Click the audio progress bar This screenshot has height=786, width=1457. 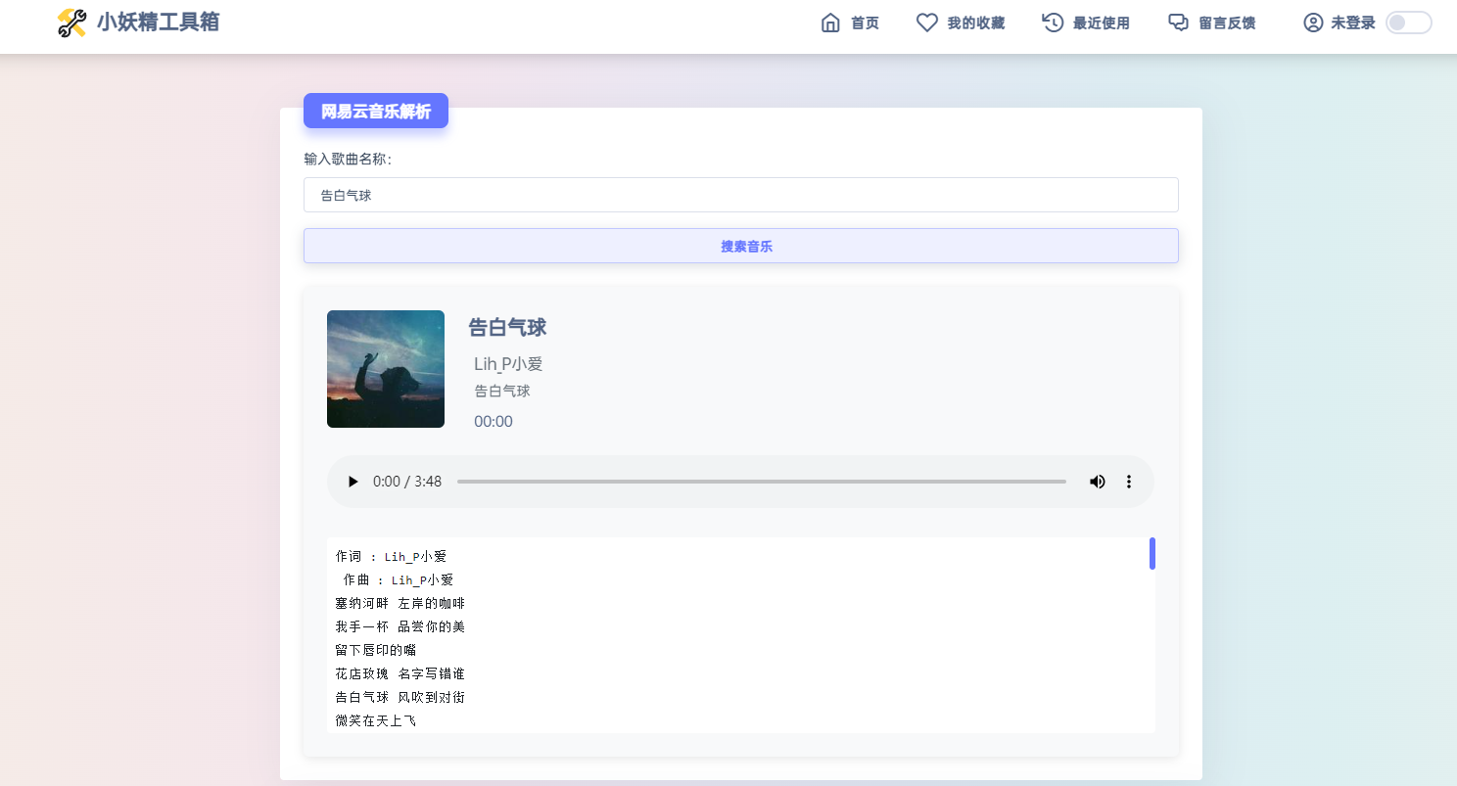pos(762,482)
